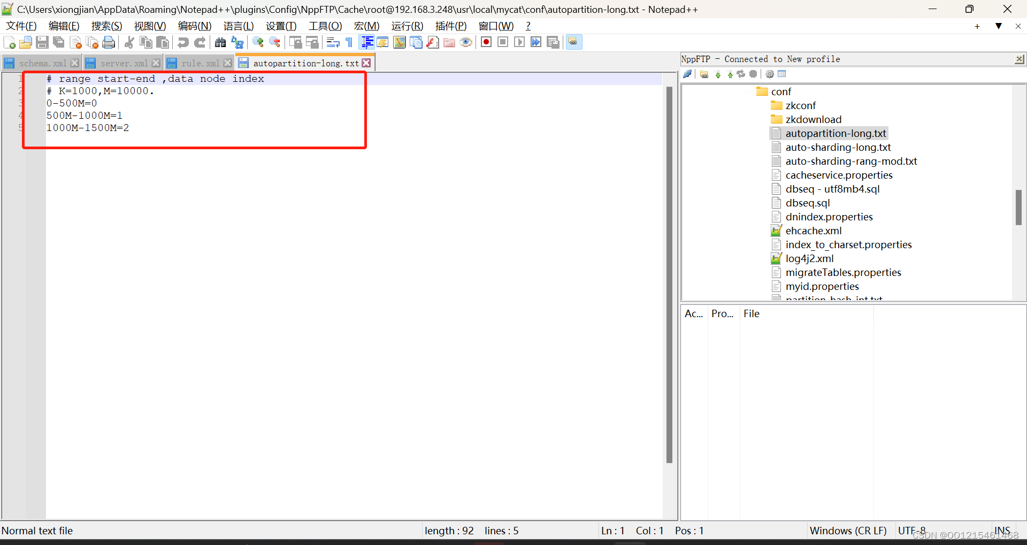The image size is (1027, 545).
Task: Zoom in with the magnifier plus icon
Action: coord(258,42)
